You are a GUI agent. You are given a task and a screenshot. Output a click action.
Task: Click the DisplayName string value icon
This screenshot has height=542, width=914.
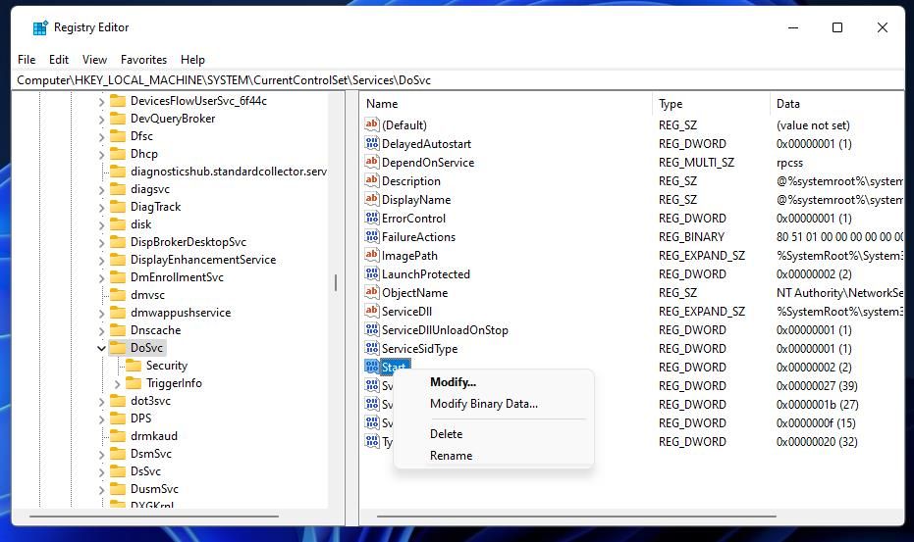[371, 199]
